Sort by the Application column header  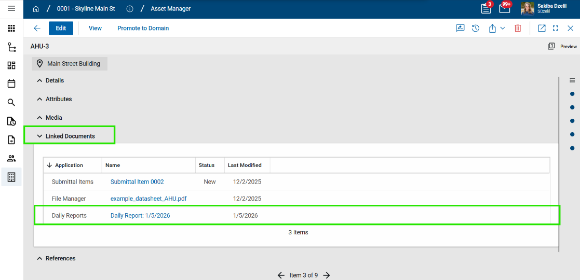click(x=69, y=165)
